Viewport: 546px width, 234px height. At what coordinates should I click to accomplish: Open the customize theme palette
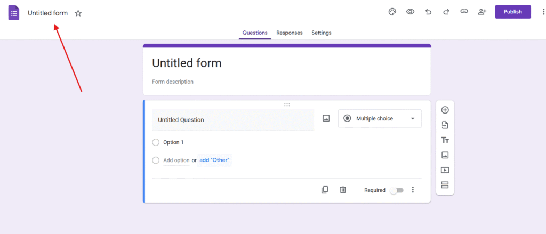pyautogui.click(x=392, y=12)
